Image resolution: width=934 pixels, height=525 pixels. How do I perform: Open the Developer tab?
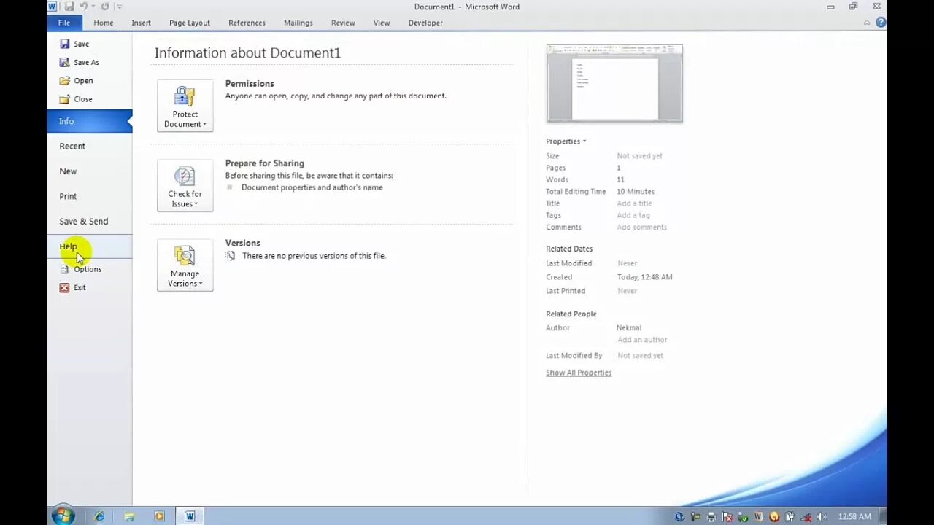425,23
